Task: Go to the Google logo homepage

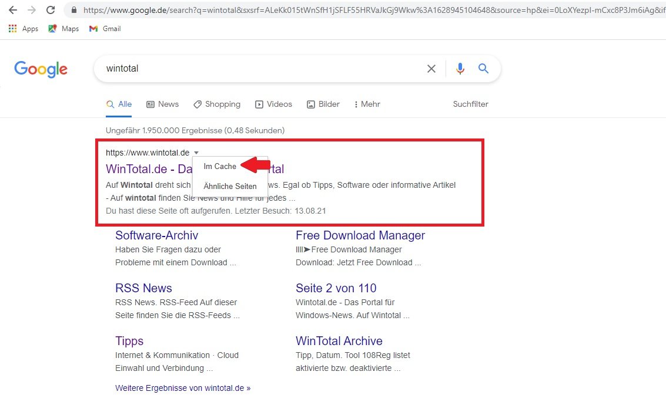Action: (41, 69)
